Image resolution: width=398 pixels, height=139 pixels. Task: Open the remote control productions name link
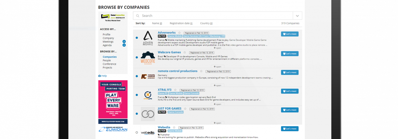[x=178, y=71]
